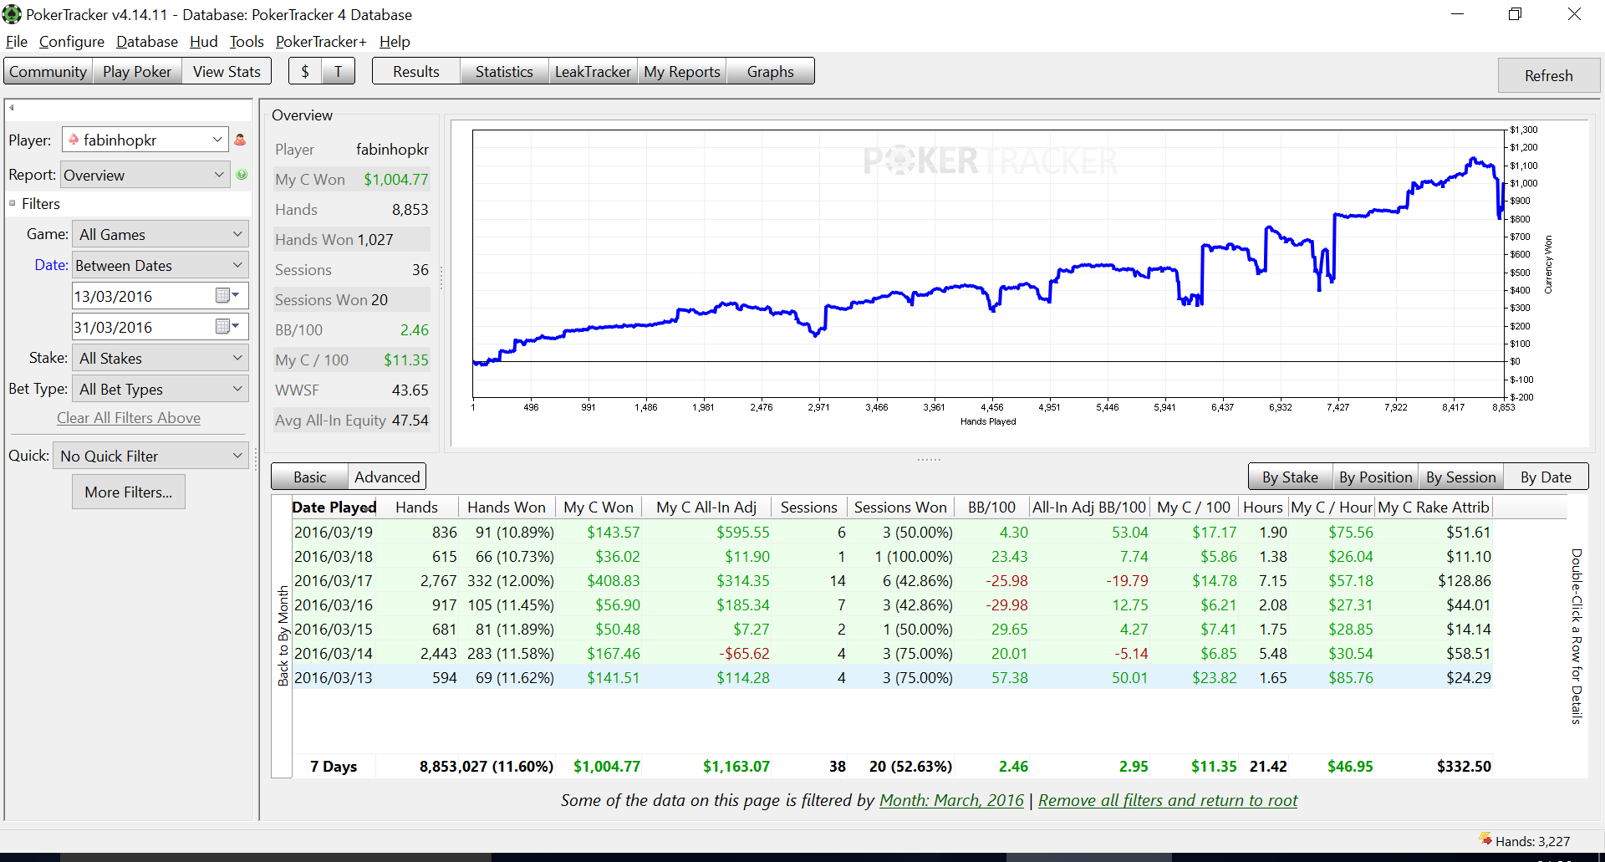Open the Quick filter dropdown
Viewport: 1605px width, 862px height.
tap(150, 456)
